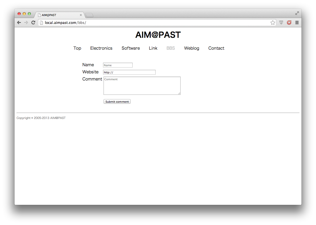
Task: Open a new tab with the new-tab button
Action: [89, 15]
